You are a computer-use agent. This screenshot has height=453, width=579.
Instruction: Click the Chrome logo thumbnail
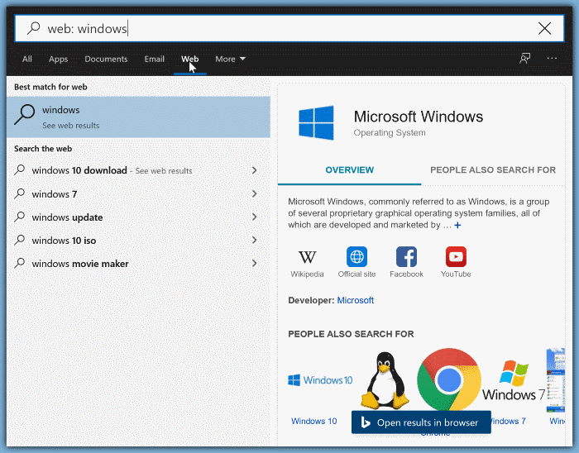click(x=449, y=380)
